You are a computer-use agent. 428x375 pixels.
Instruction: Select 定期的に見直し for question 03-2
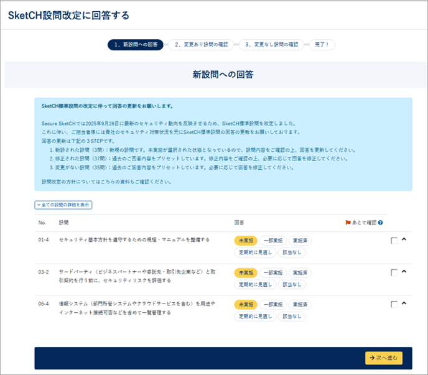(x=256, y=285)
